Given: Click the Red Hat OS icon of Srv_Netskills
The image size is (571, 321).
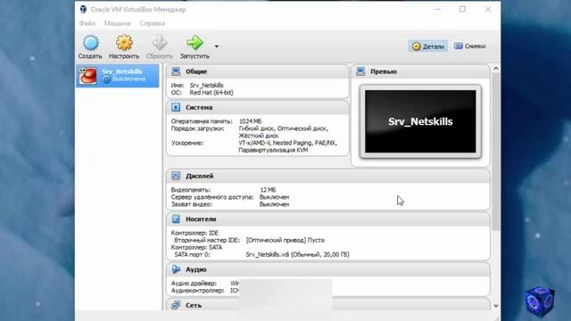Looking at the screenshot, I should [87, 76].
